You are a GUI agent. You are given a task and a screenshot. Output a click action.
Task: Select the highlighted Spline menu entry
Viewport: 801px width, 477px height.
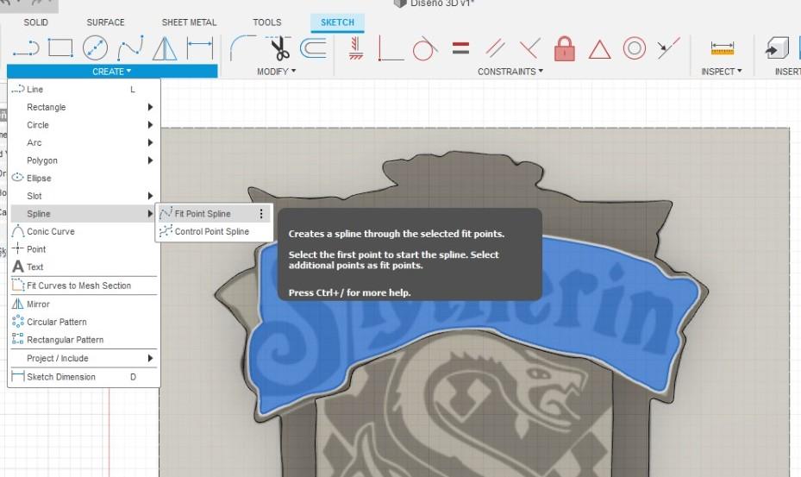(84, 214)
